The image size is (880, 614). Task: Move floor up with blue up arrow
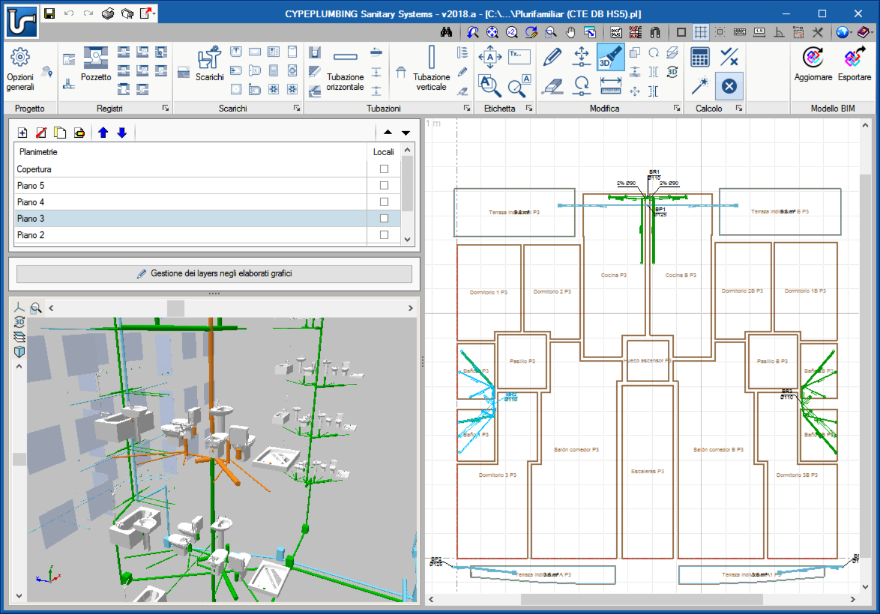coord(103,132)
